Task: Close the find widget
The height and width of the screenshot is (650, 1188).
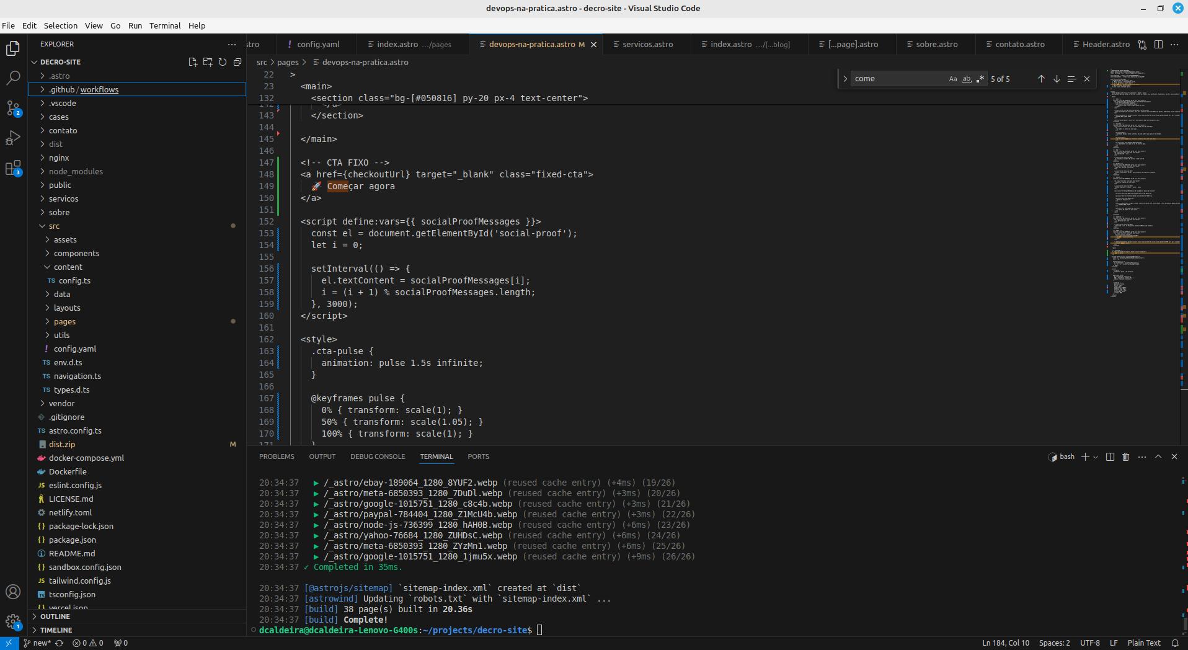Action: coord(1087,79)
